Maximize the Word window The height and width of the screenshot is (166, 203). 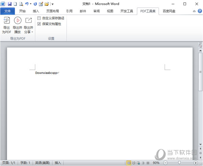185,4
